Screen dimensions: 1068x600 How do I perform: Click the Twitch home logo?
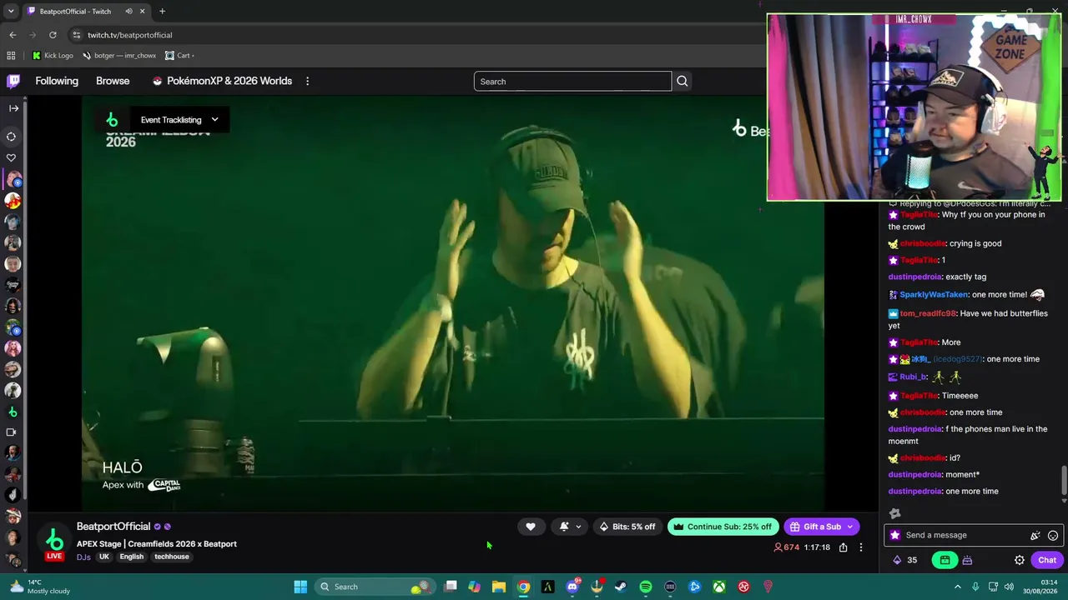point(13,81)
